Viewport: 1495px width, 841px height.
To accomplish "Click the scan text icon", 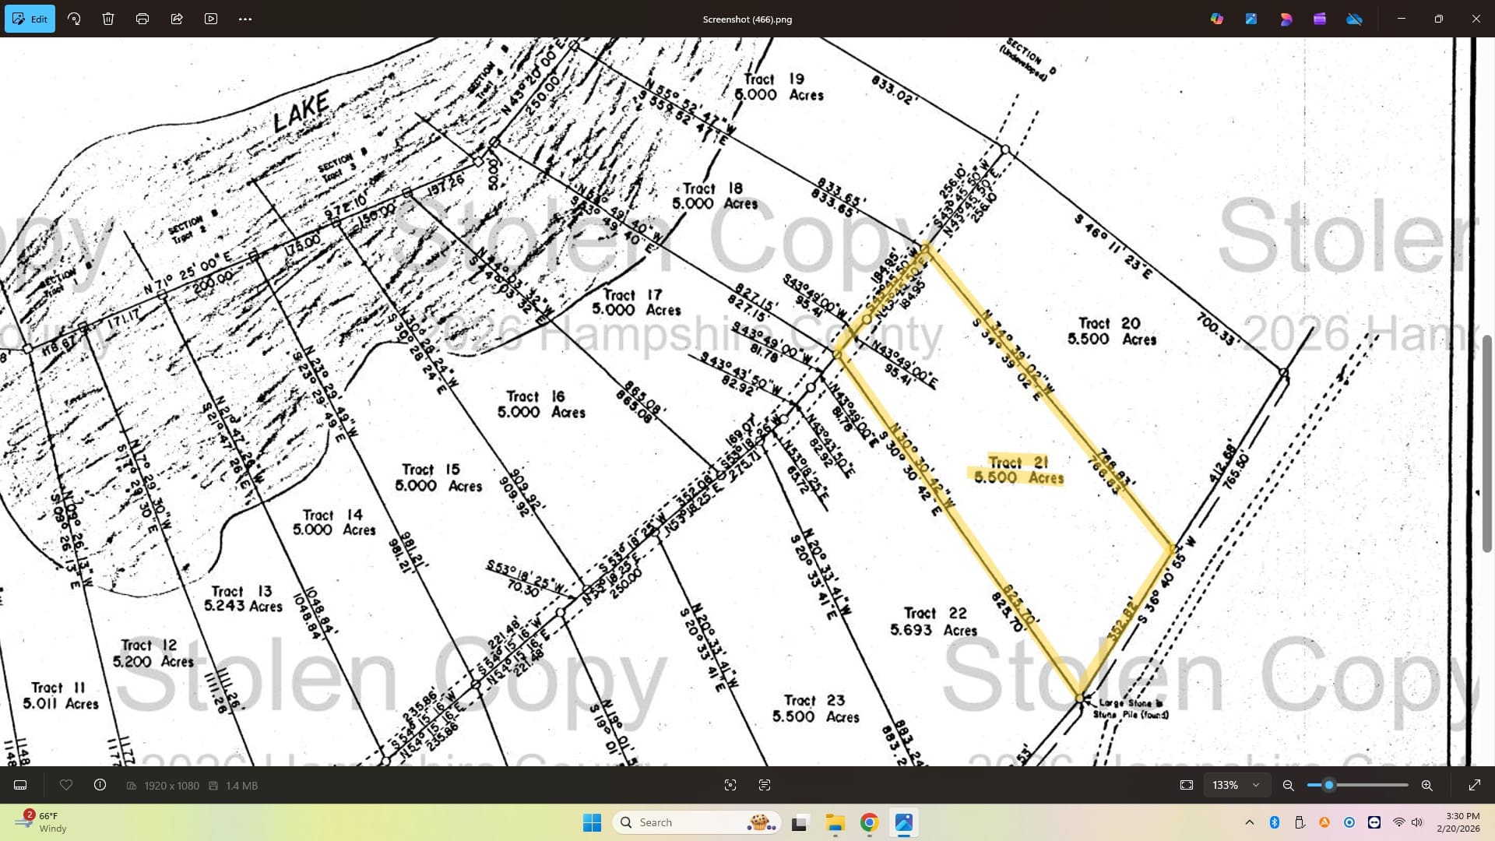I will [765, 785].
